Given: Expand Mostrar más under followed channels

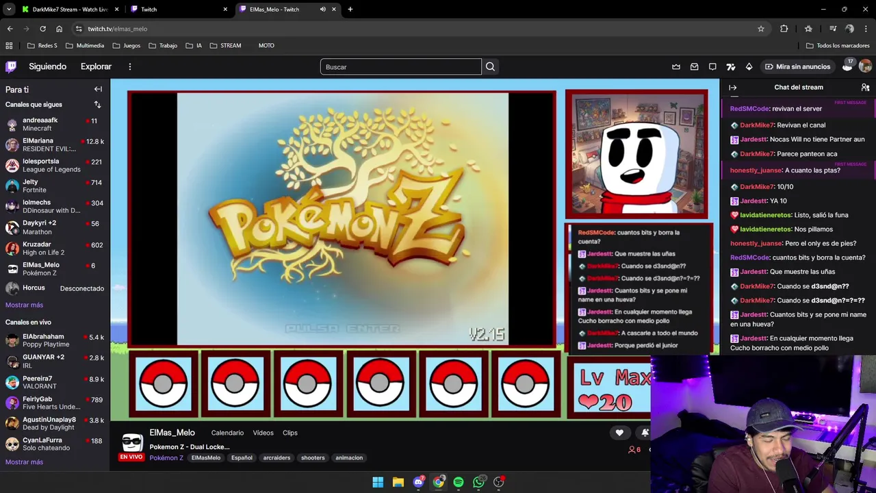Looking at the screenshot, I should [24, 305].
